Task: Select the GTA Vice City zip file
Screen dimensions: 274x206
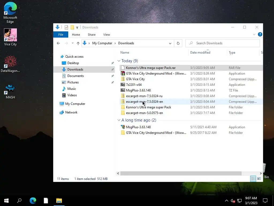Action: (191, 79)
